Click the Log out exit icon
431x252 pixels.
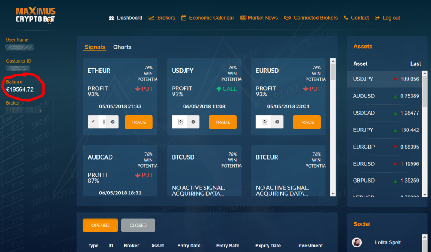pos(377,18)
